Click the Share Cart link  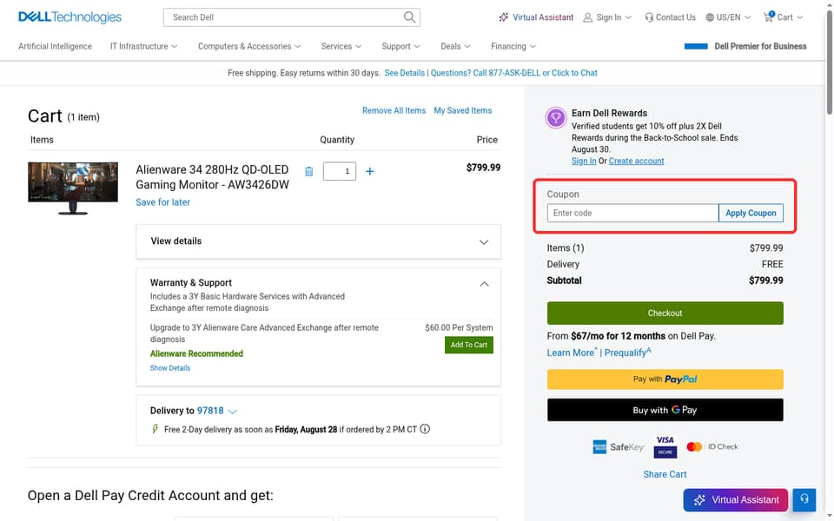click(x=665, y=474)
